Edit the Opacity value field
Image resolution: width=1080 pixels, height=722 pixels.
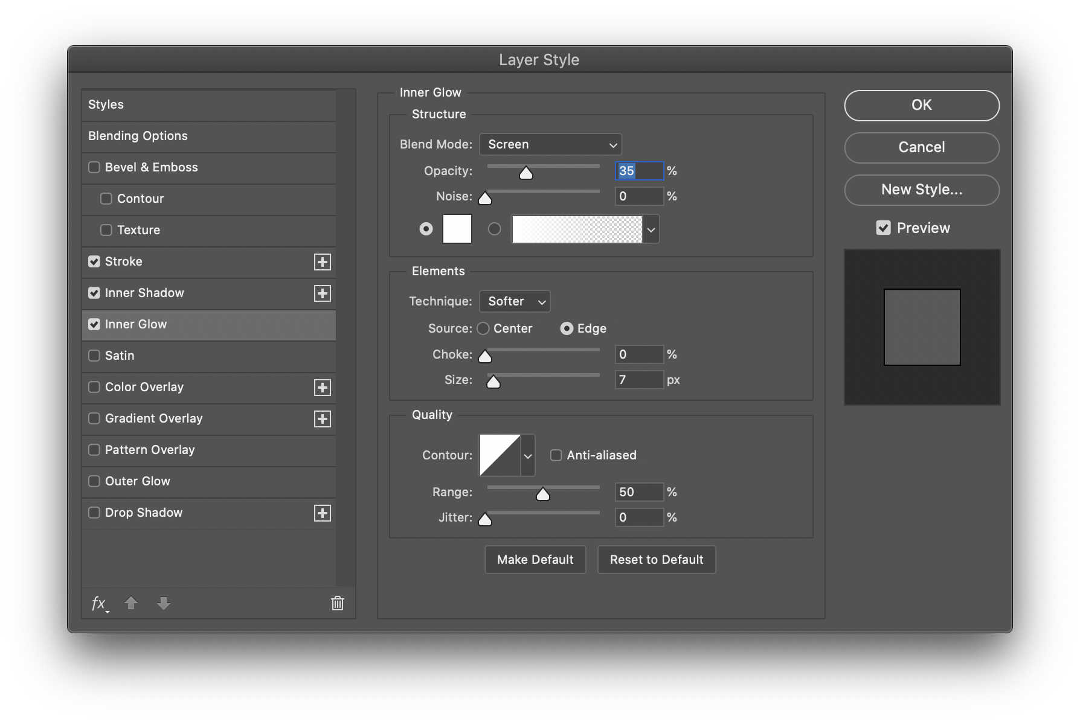pyautogui.click(x=638, y=171)
